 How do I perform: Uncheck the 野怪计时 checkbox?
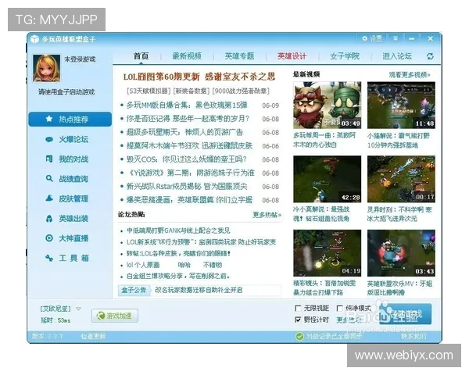pos(298,320)
